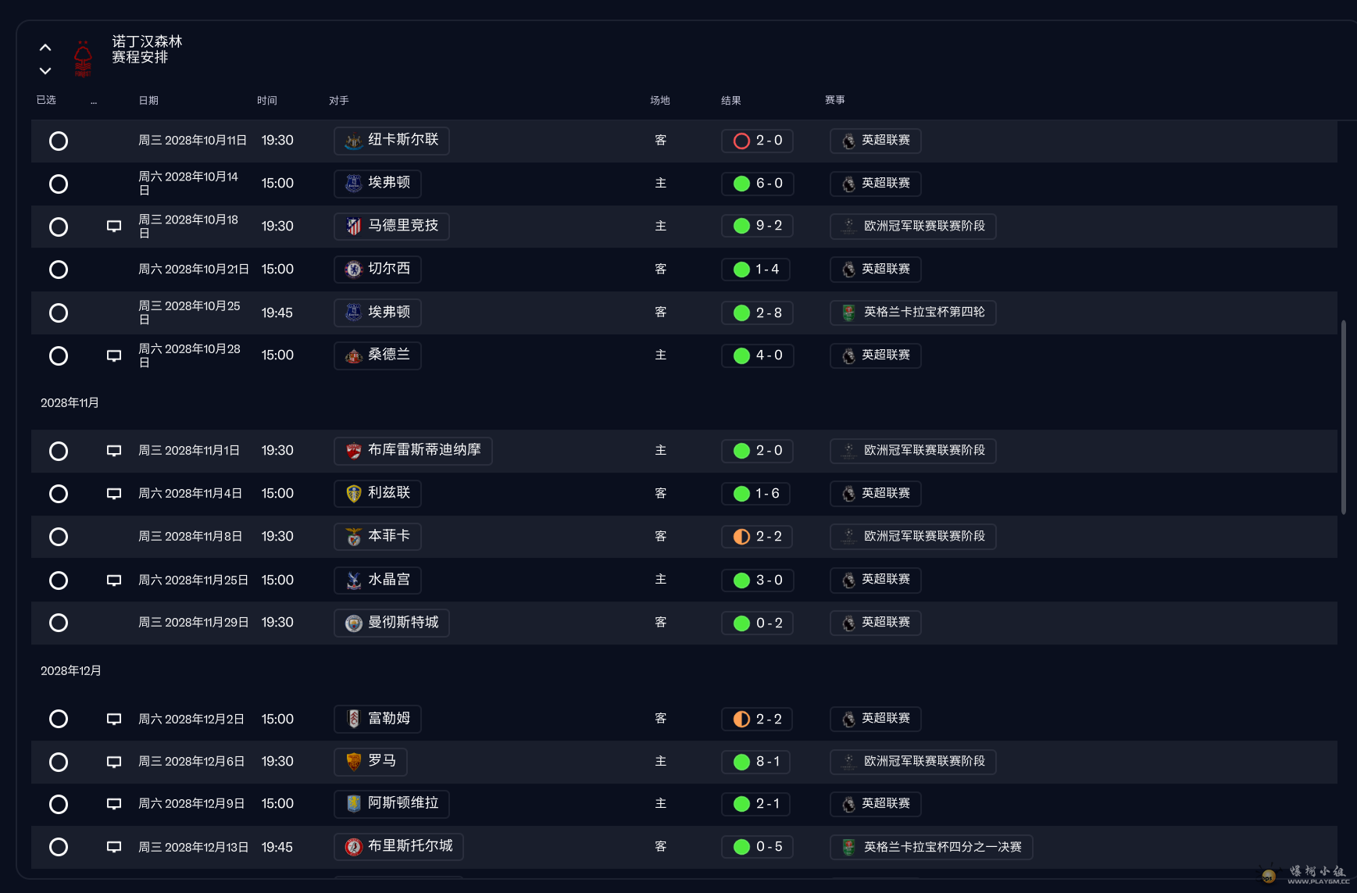The width and height of the screenshot is (1357, 893).
Task: Open opponent 纽卡斯尔联 team button
Action: [391, 141]
